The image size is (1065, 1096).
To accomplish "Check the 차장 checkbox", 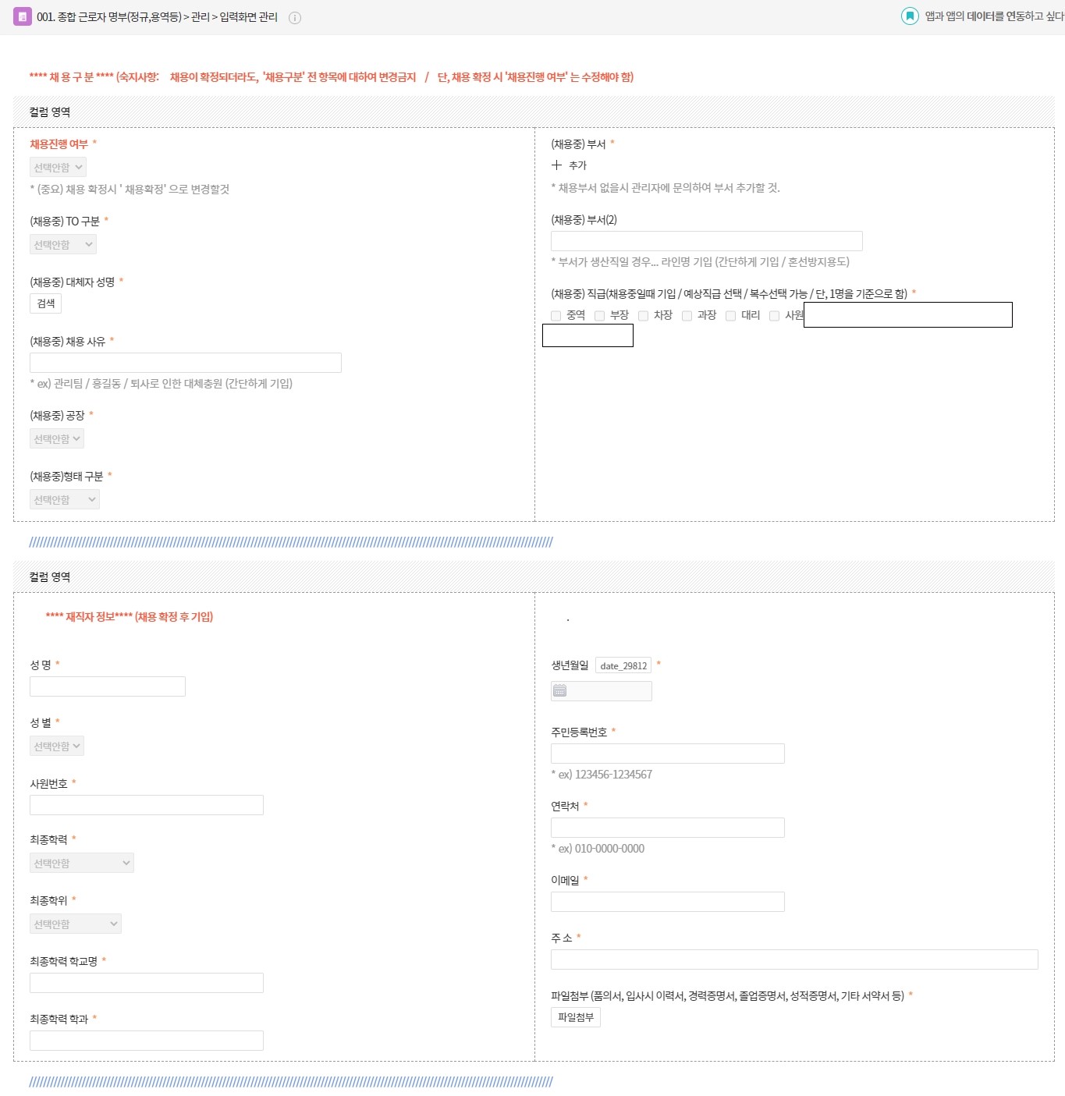I will tap(644, 316).
